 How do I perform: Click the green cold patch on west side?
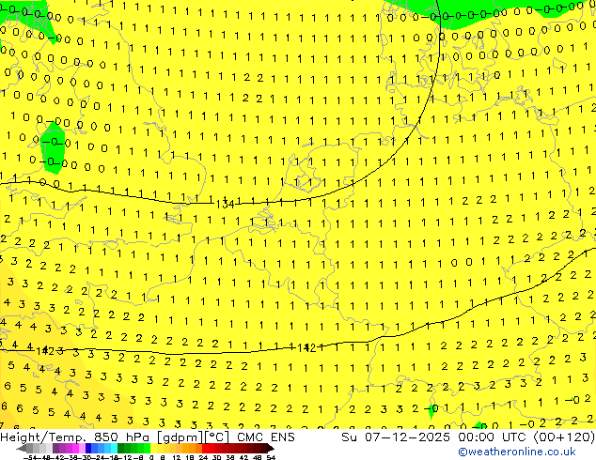(54, 147)
